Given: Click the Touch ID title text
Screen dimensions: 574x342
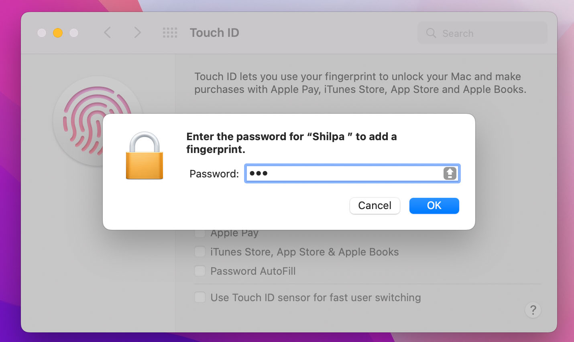Looking at the screenshot, I should point(214,33).
